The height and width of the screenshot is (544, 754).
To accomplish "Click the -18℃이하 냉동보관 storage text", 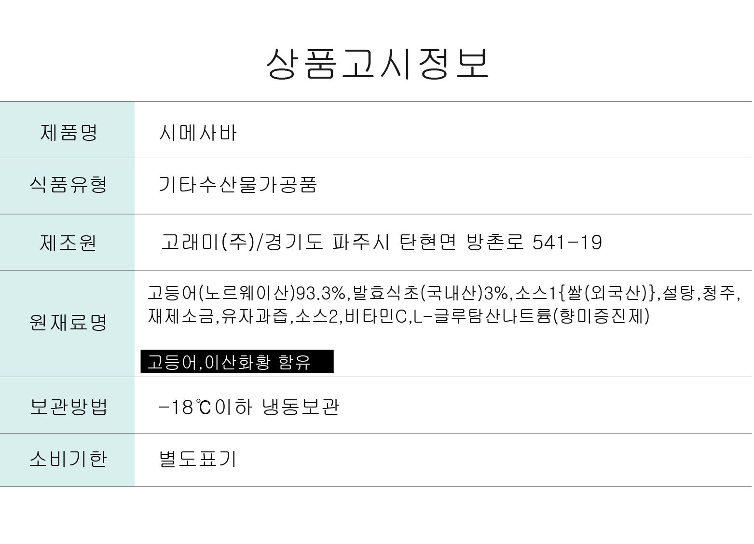I will [x=249, y=407].
